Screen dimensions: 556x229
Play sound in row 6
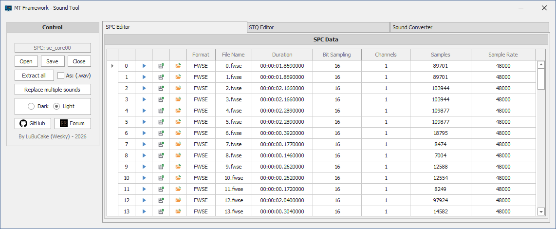(x=144, y=133)
